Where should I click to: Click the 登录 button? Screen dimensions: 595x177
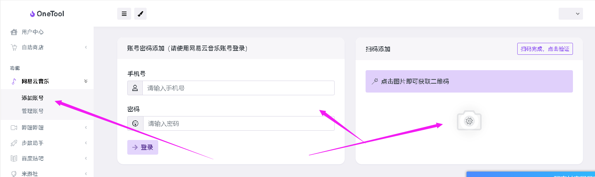tap(143, 147)
